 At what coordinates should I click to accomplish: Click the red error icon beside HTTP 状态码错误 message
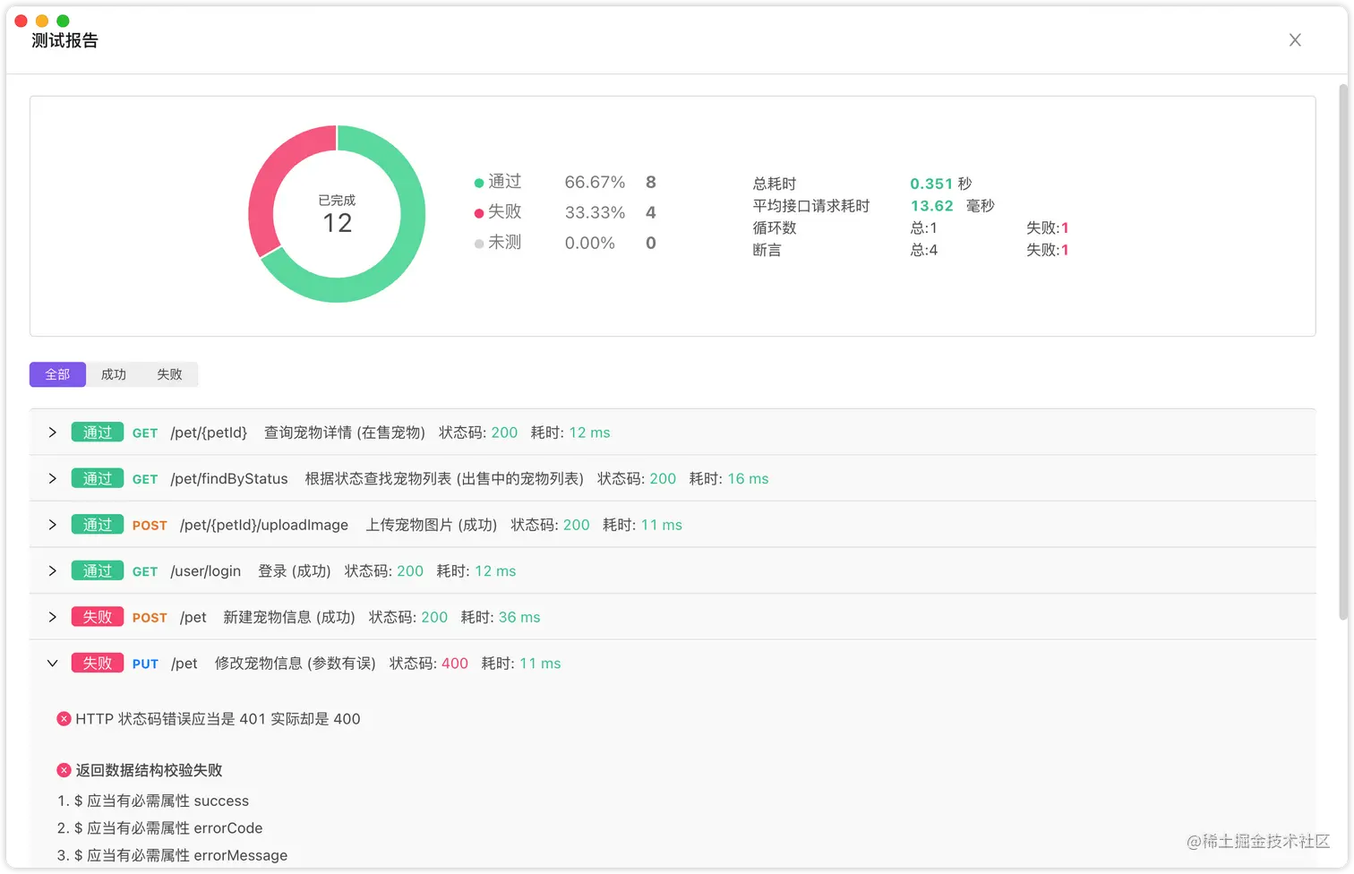pyautogui.click(x=63, y=718)
